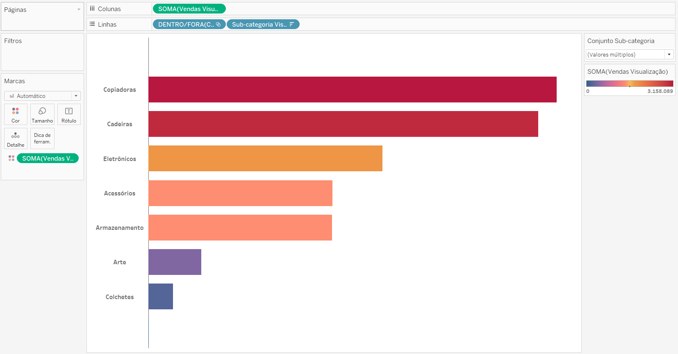Image resolution: width=678 pixels, height=354 pixels.
Task: Select the Cadeiras bar
Action: tap(344, 124)
